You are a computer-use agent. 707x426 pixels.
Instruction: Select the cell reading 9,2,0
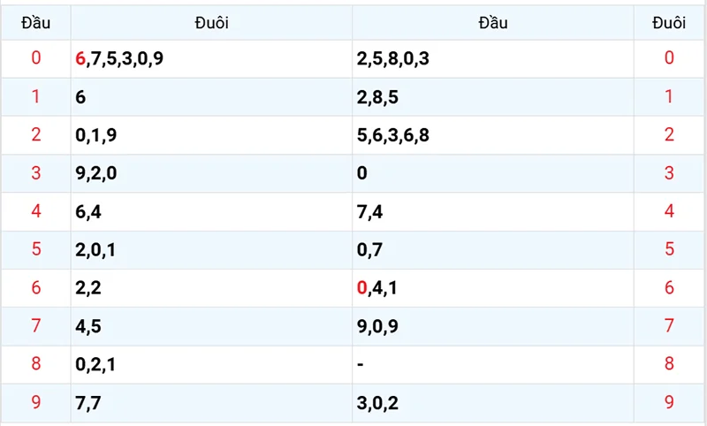(x=96, y=173)
